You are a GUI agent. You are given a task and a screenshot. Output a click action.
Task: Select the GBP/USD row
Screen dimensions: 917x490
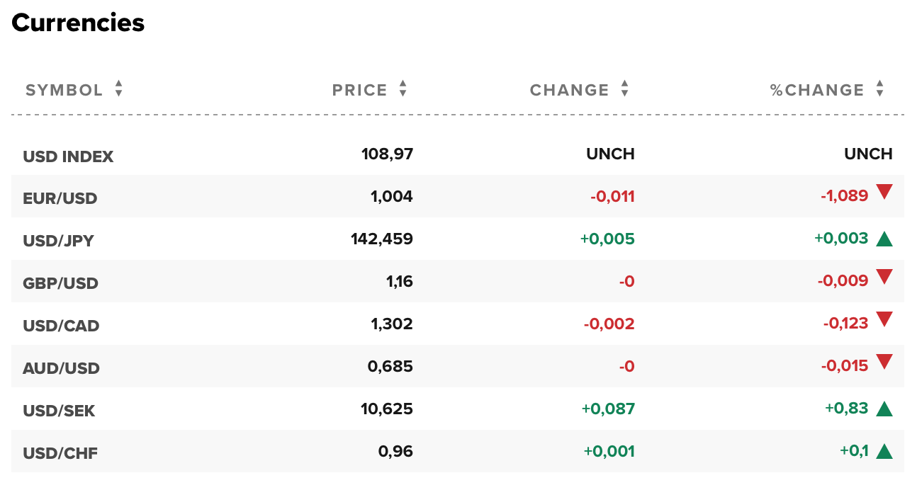pyautogui.click(x=61, y=281)
